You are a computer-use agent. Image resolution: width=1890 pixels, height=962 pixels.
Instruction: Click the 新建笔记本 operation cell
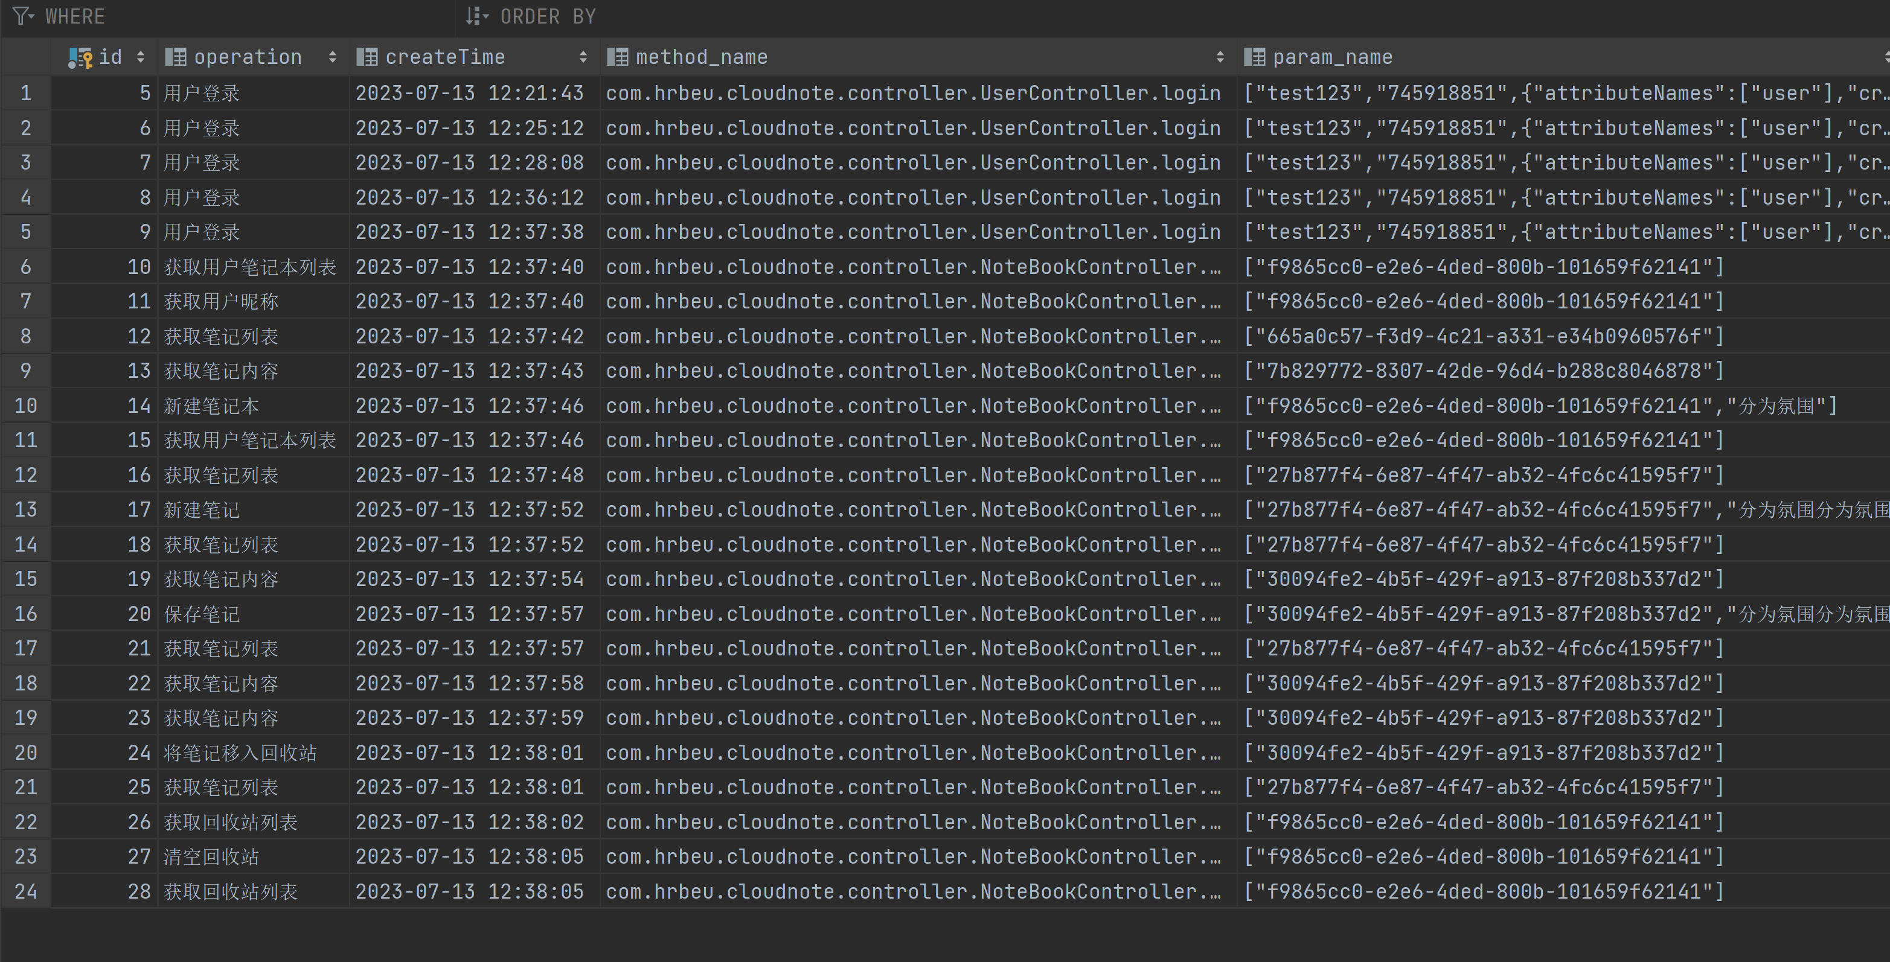click(x=211, y=406)
